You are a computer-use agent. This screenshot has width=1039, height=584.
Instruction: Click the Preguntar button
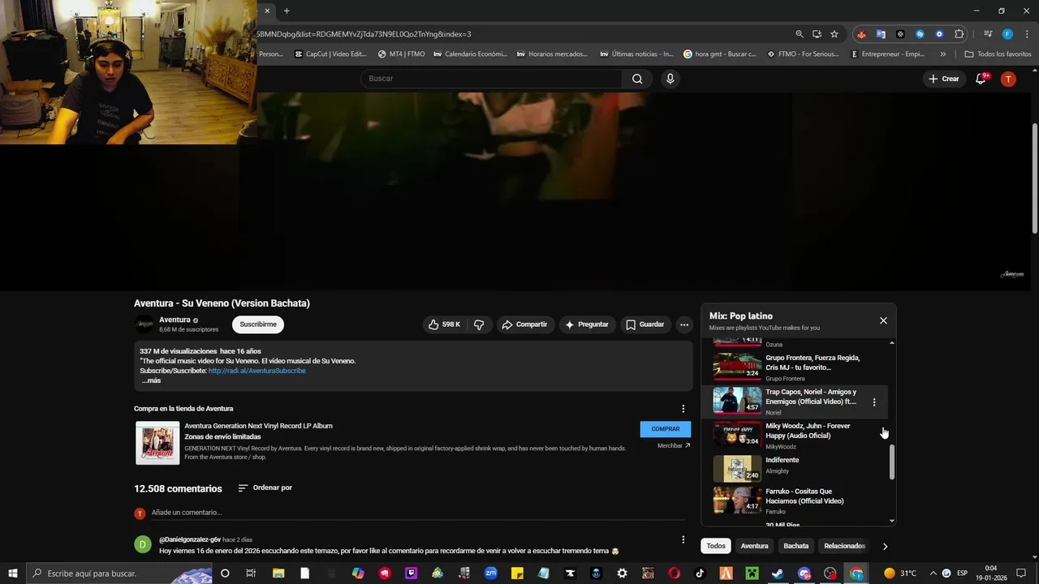click(x=587, y=324)
